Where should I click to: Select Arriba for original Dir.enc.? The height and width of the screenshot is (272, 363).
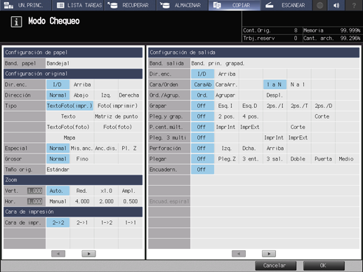click(x=82, y=85)
